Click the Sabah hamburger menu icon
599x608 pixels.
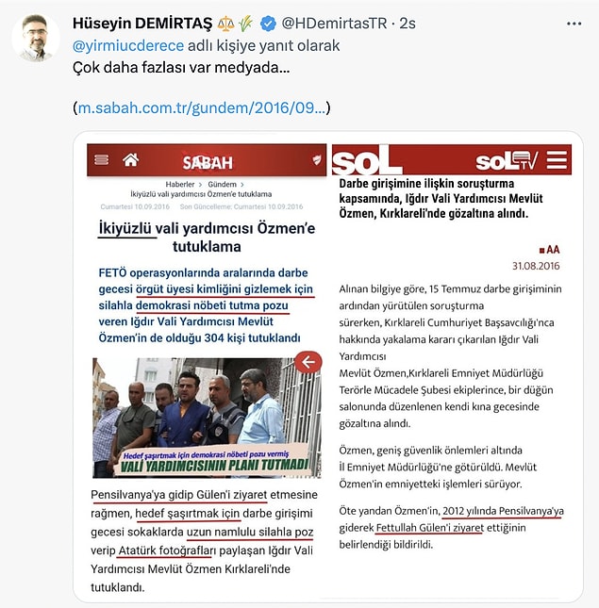coord(102,159)
